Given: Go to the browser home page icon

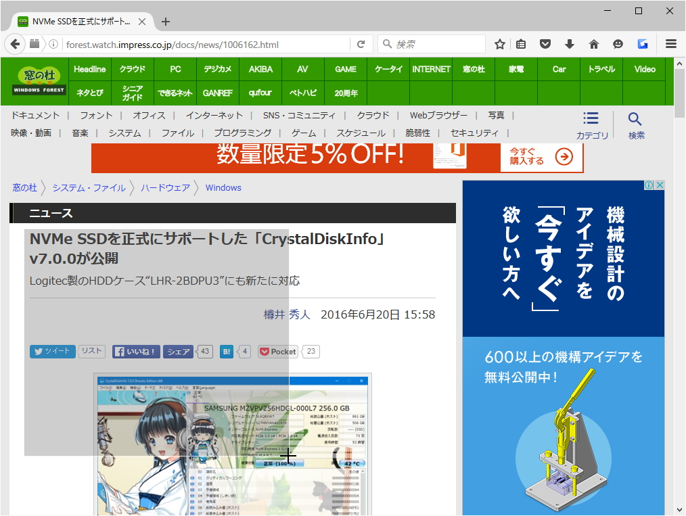Looking at the screenshot, I should 594,44.
